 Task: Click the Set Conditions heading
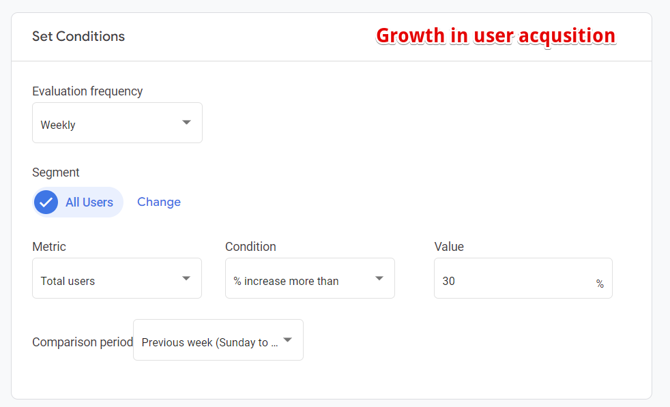(x=78, y=36)
